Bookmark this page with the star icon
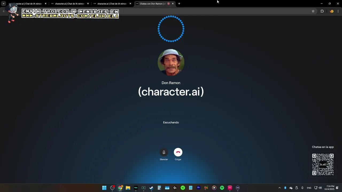The image size is (342, 192). point(313,11)
